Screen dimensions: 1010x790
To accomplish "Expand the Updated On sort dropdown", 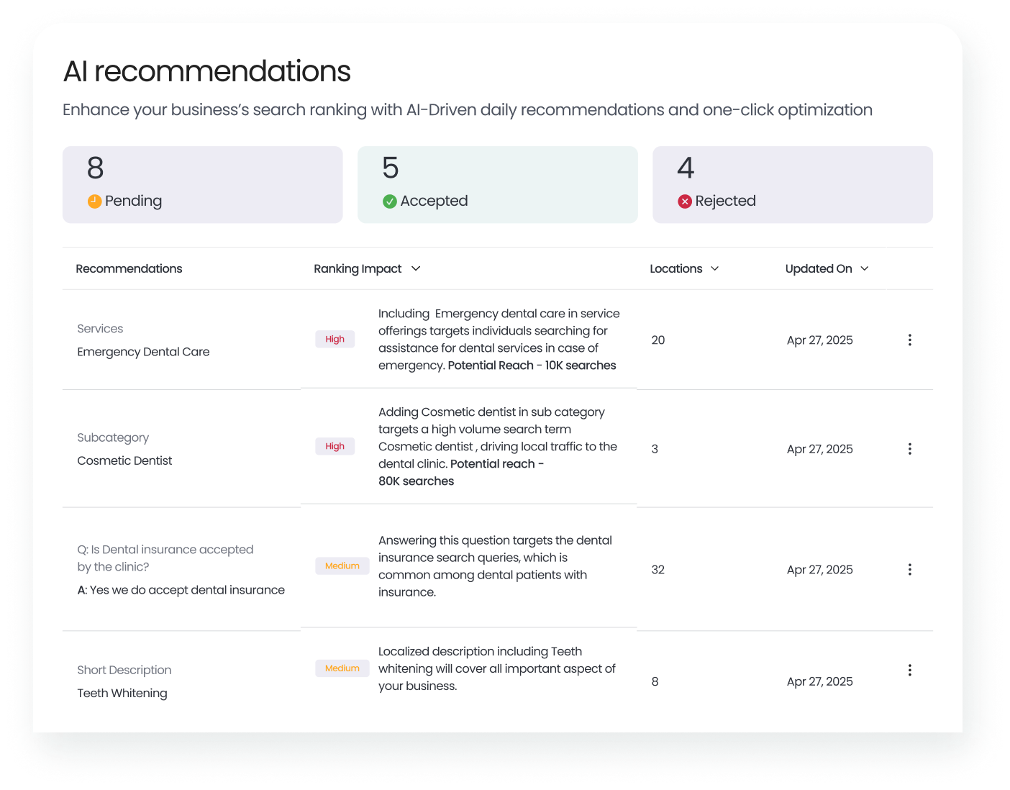I will 864,268.
